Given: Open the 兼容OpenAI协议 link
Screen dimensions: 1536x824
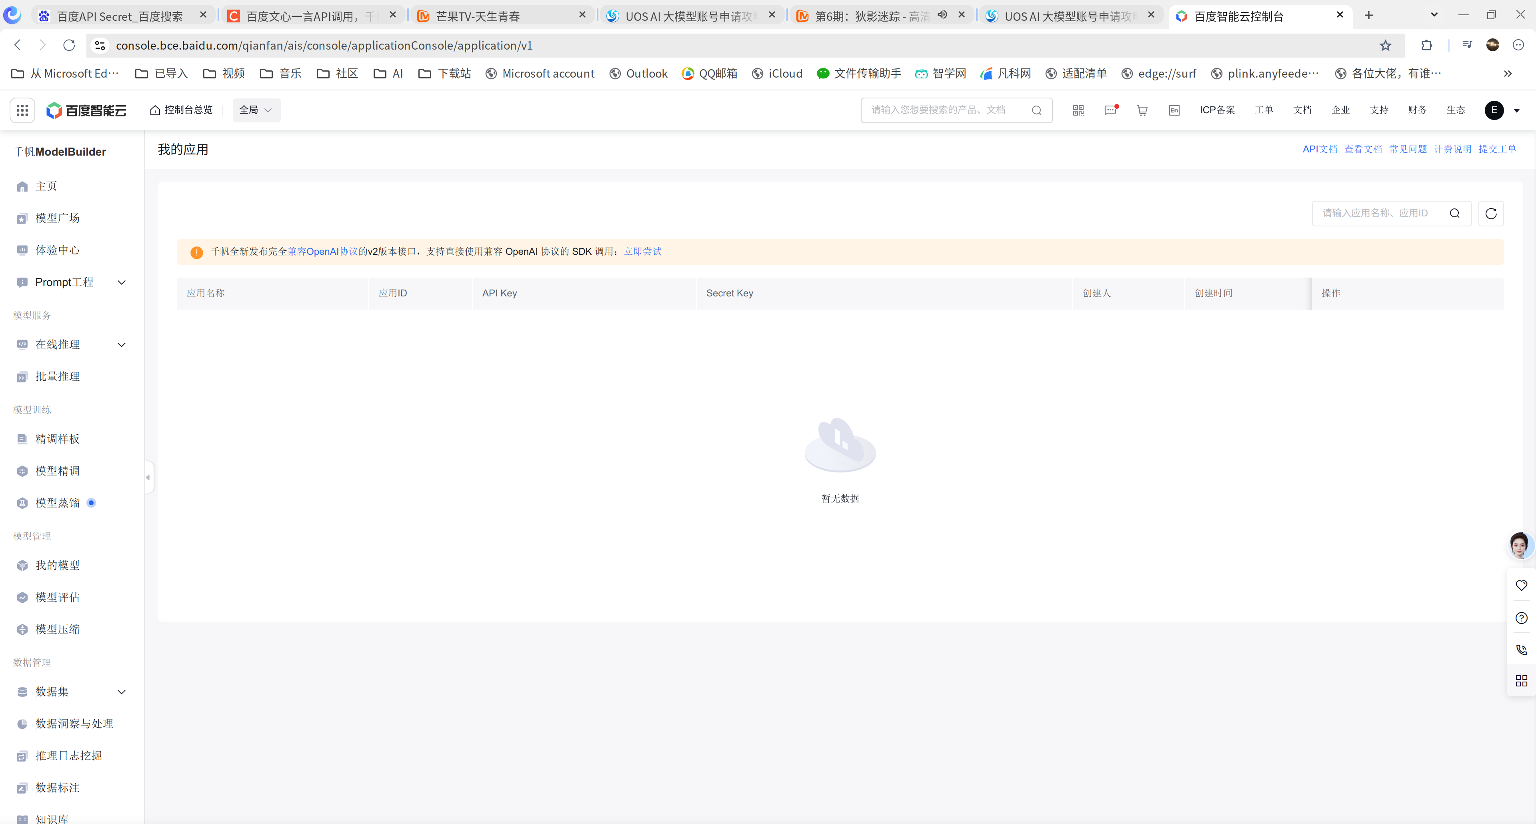Looking at the screenshot, I should point(323,252).
